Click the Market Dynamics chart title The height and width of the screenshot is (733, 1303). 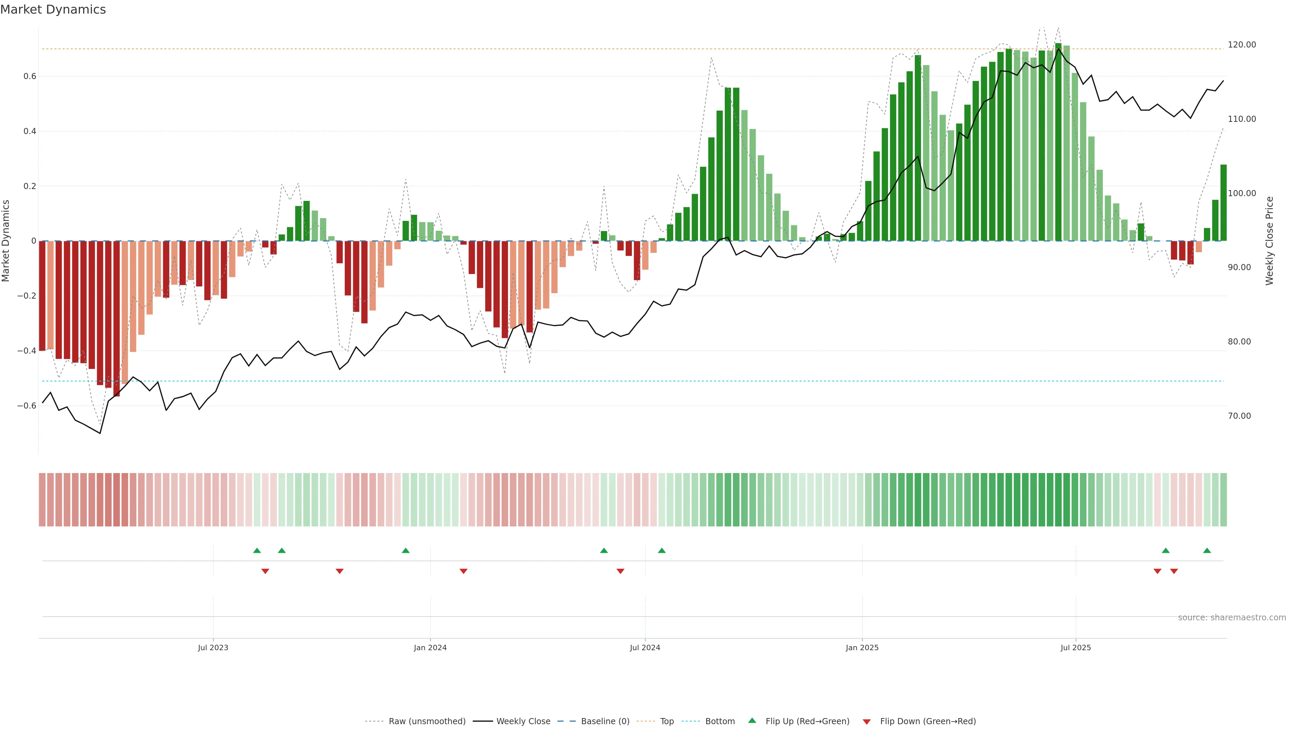53,10
